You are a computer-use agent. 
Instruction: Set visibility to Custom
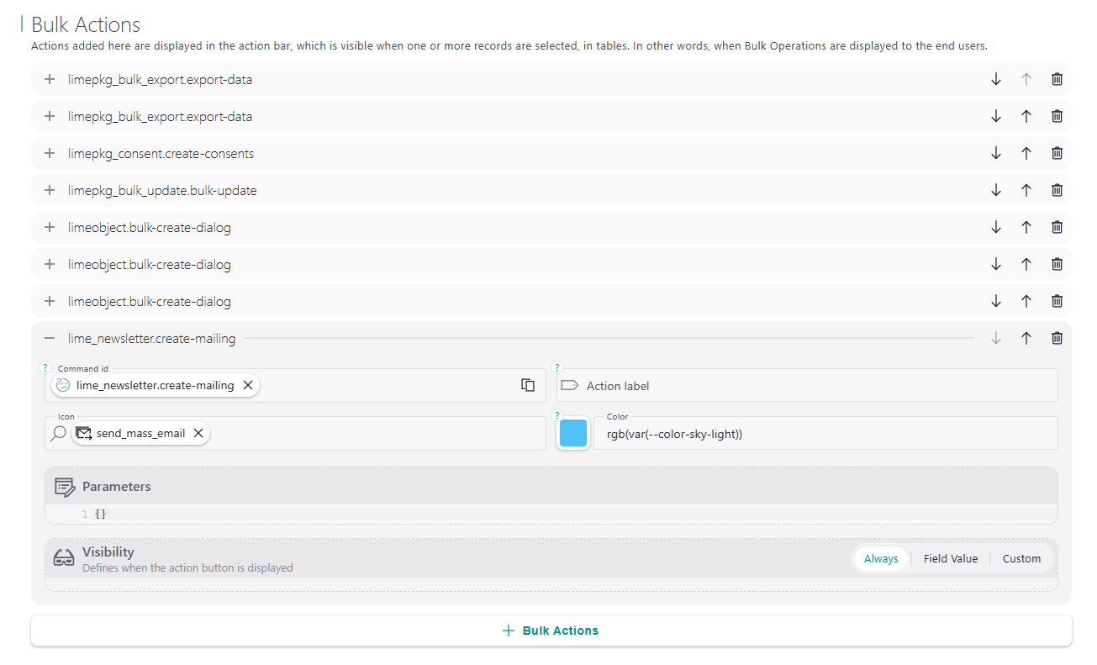click(x=1021, y=558)
